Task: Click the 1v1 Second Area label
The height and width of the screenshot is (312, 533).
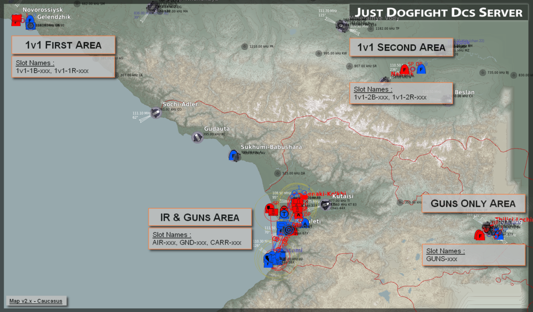Action: click(401, 47)
